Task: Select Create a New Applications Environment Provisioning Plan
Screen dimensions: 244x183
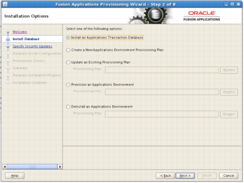Action: pyautogui.click(x=68, y=50)
